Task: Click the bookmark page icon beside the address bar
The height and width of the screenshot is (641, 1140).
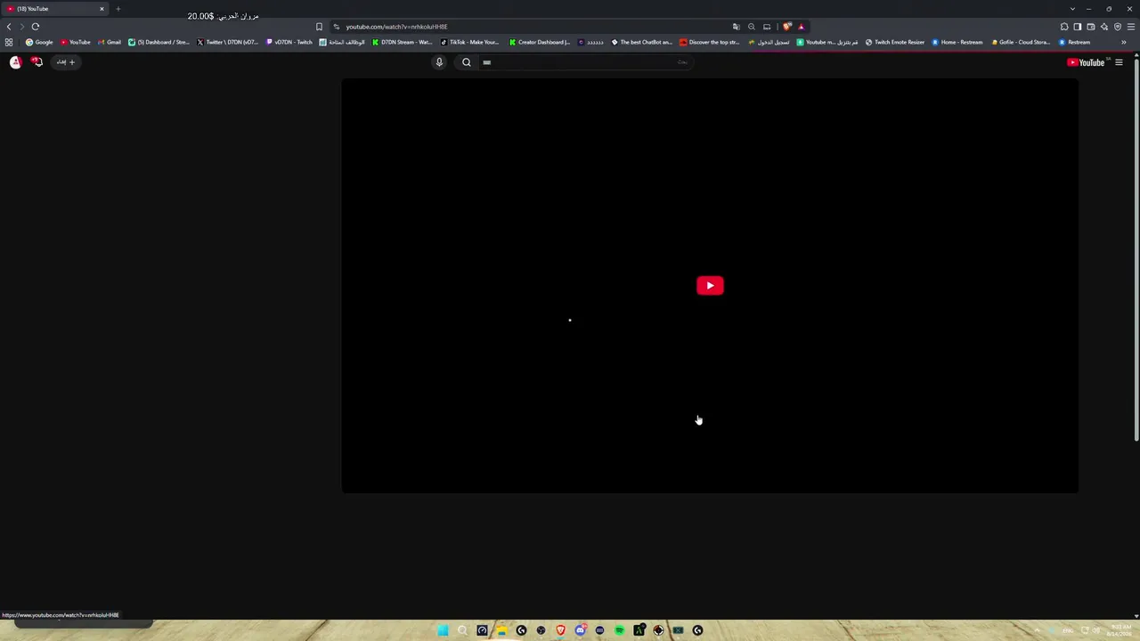Action: click(319, 27)
